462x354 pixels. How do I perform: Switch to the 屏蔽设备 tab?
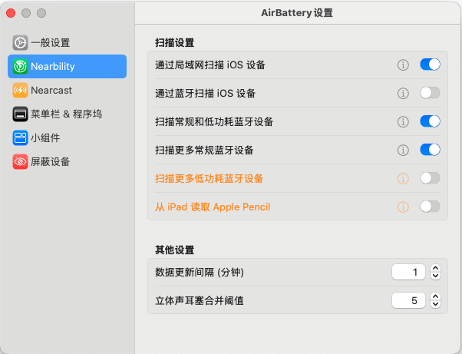(x=50, y=161)
